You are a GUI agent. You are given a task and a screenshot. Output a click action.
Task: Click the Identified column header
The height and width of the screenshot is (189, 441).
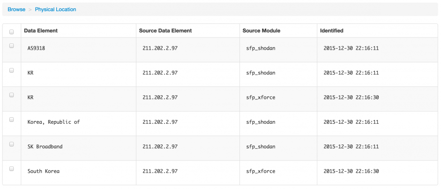[x=331, y=31]
